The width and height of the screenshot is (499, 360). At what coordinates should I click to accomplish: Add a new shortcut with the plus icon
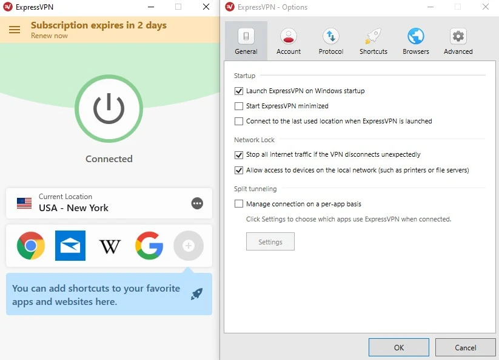click(x=189, y=246)
